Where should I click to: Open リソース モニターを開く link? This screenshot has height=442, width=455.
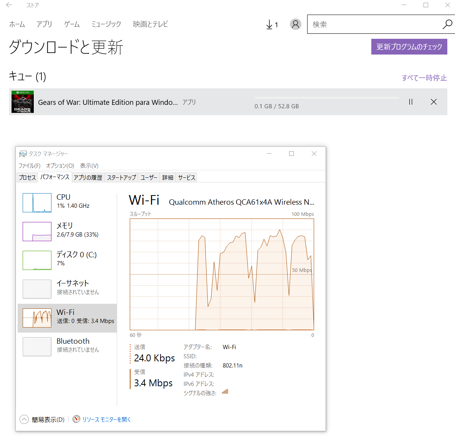[106, 419]
